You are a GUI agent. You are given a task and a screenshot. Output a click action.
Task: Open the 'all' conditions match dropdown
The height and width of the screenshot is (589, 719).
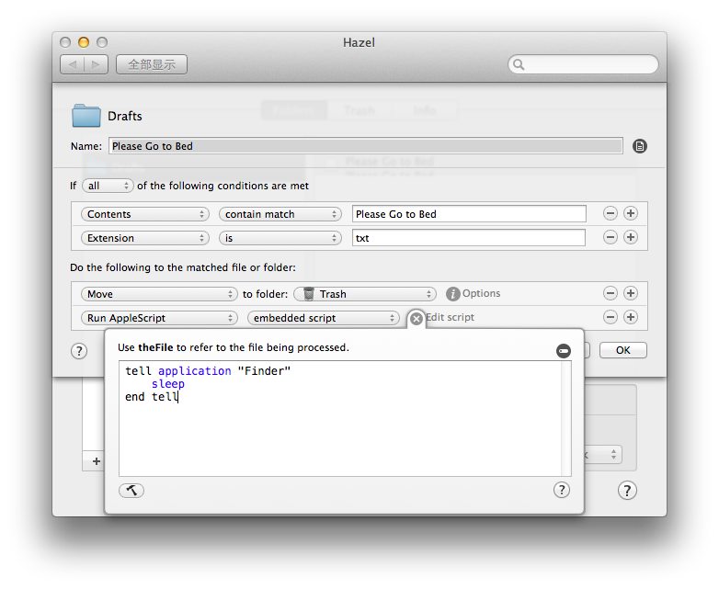[x=108, y=186]
